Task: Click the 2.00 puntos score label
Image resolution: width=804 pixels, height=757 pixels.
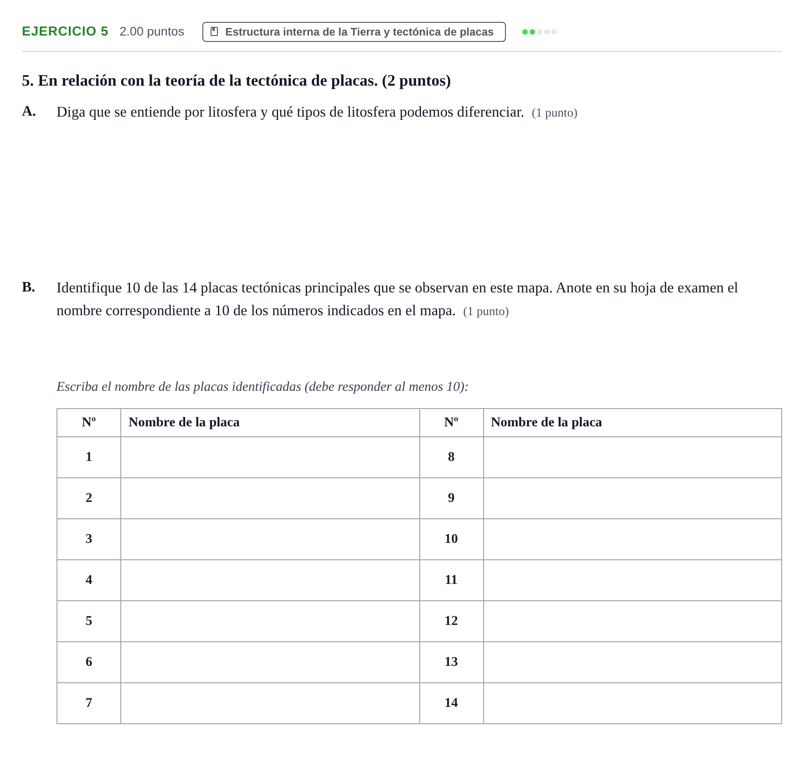Action: 152,31
